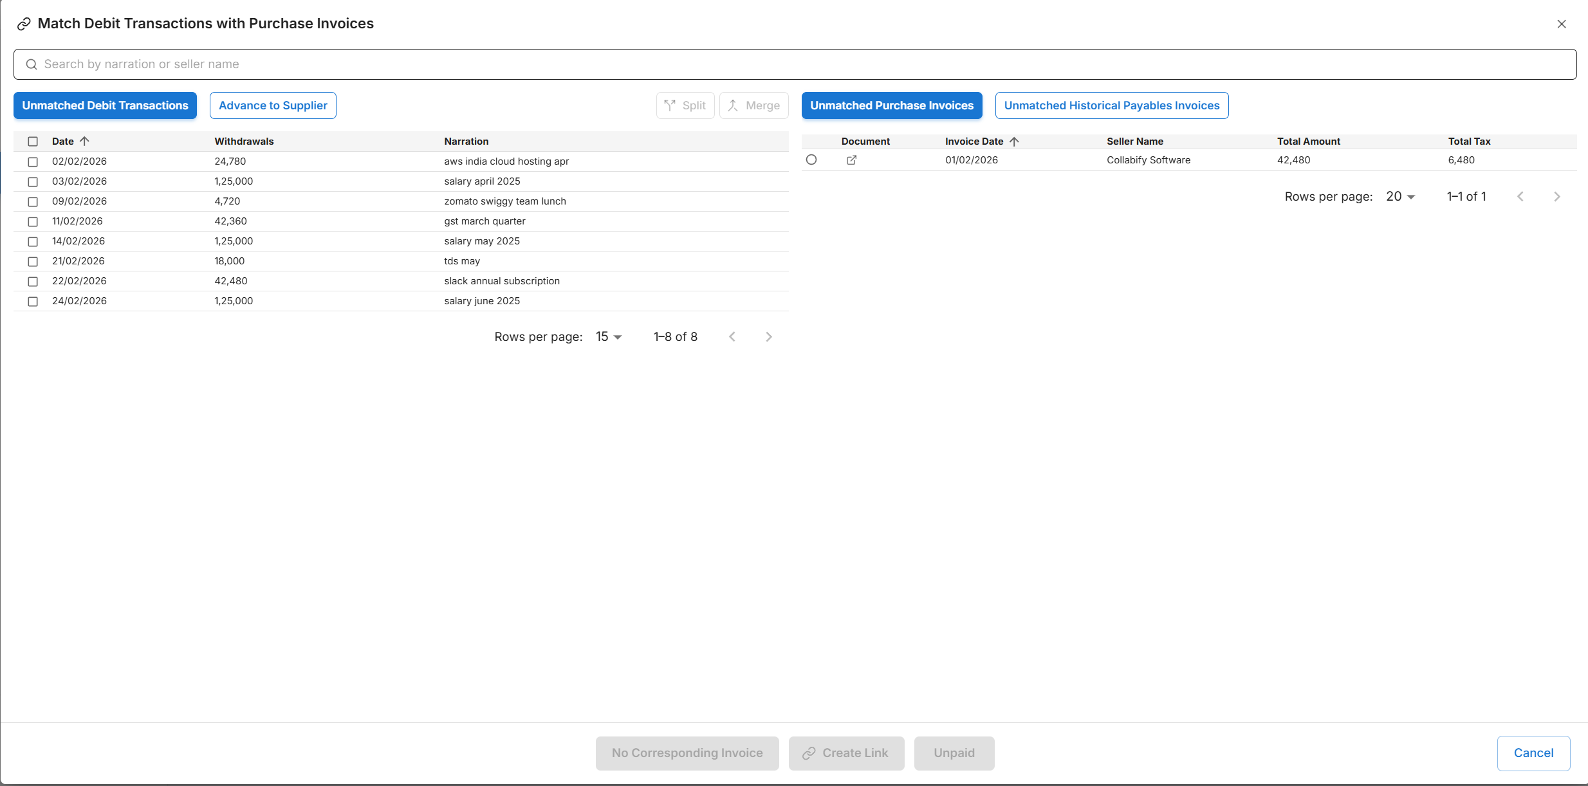Click the Split button
The image size is (1588, 786).
coord(685,105)
